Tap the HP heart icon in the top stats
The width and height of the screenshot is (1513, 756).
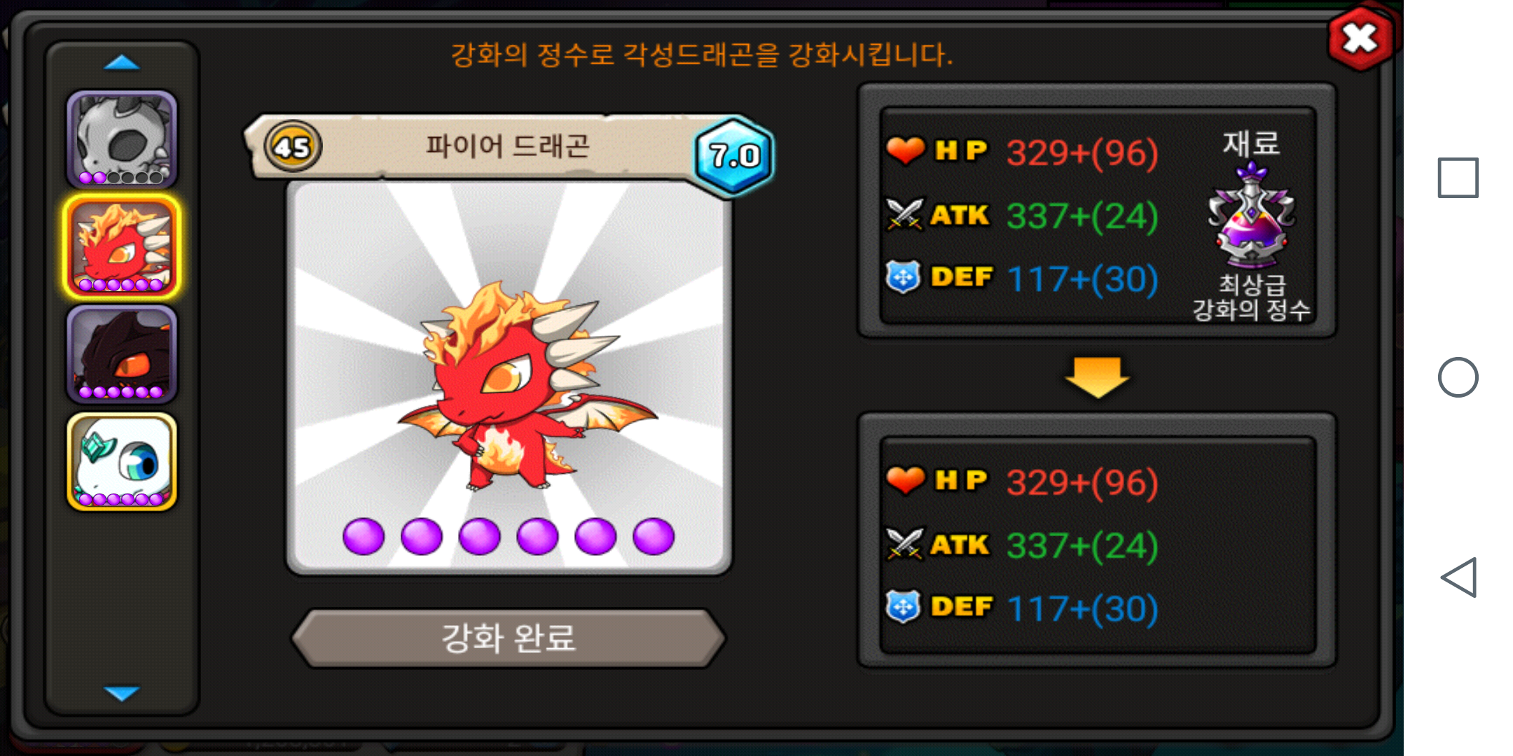click(x=905, y=150)
